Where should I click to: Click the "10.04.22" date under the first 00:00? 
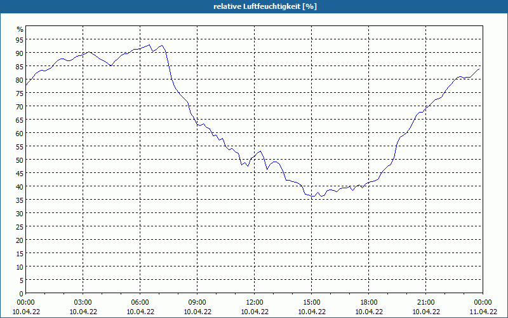[x=26, y=312]
